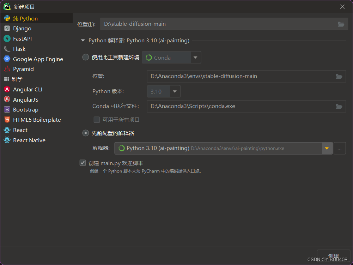
Task: Browse folder for conda environment location
Action: (339, 76)
